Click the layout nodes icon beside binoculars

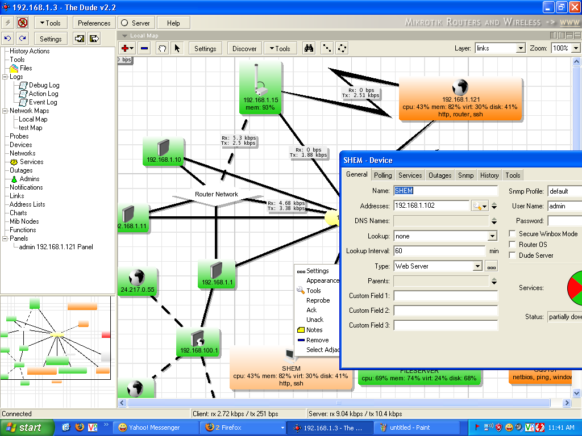(327, 49)
